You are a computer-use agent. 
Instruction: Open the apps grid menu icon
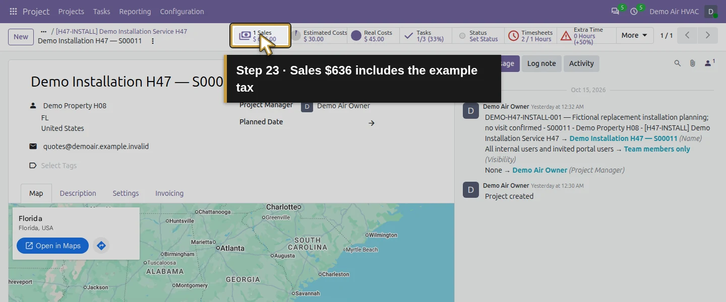[x=13, y=11]
